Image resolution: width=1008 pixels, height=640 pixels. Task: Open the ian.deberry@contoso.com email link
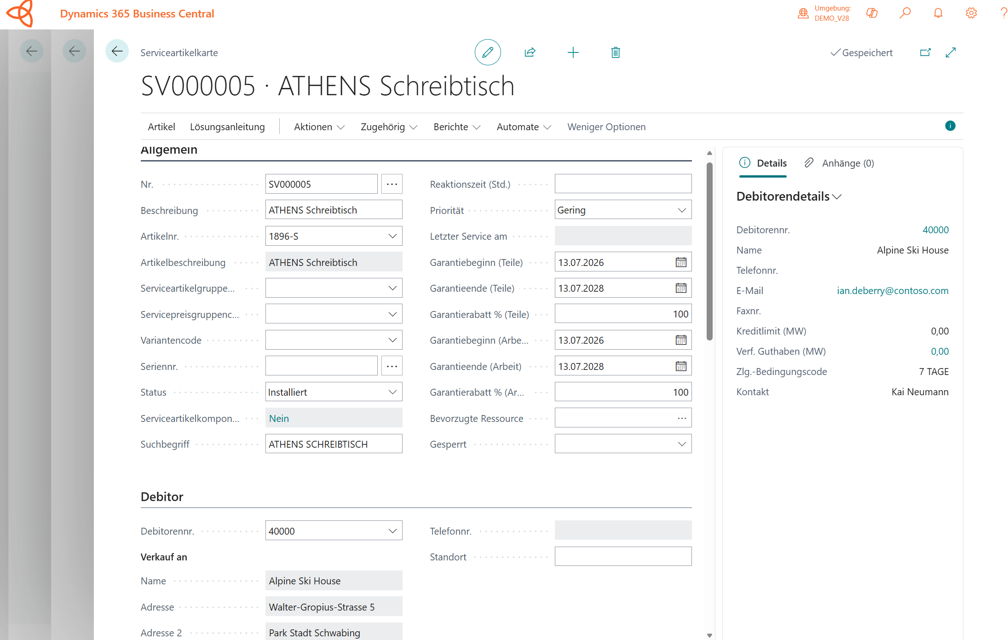893,291
